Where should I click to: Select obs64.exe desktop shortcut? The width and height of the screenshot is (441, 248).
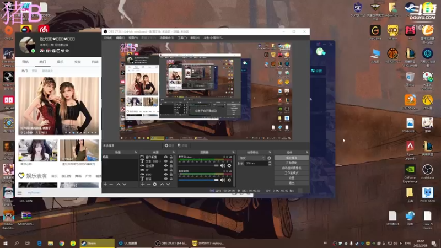[428, 171]
